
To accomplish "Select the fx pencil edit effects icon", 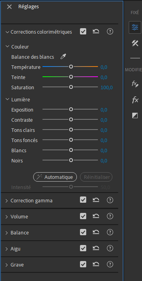I will pyautogui.click(x=135, y=84).
